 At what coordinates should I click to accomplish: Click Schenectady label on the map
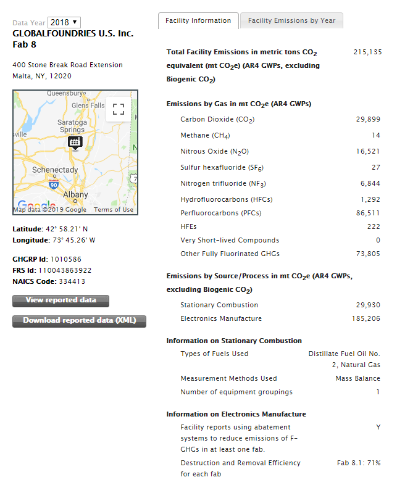click(55, 170)
